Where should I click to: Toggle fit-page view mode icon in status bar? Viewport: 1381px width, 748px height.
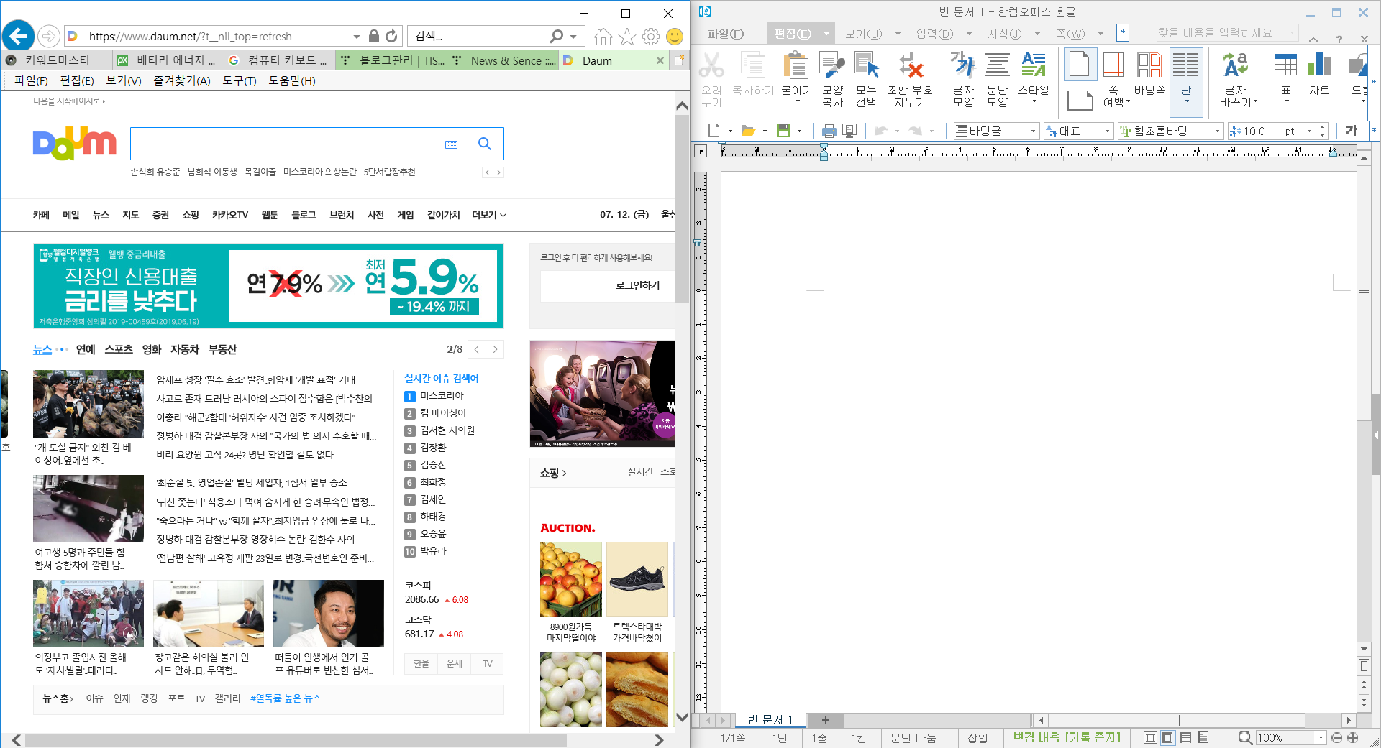coord(1150,738)
